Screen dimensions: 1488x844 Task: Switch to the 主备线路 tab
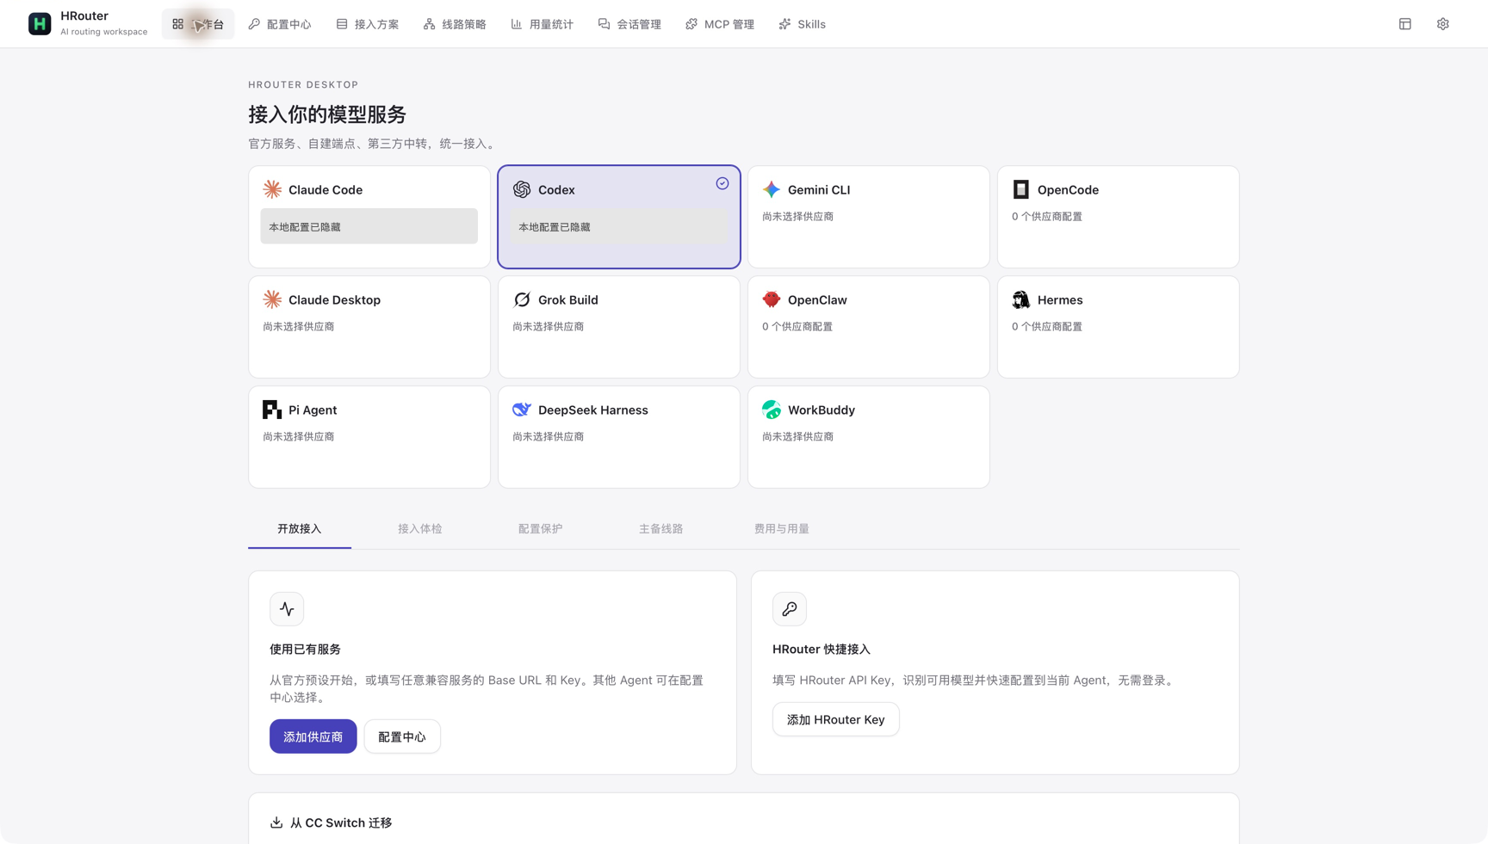click(661, 529)
